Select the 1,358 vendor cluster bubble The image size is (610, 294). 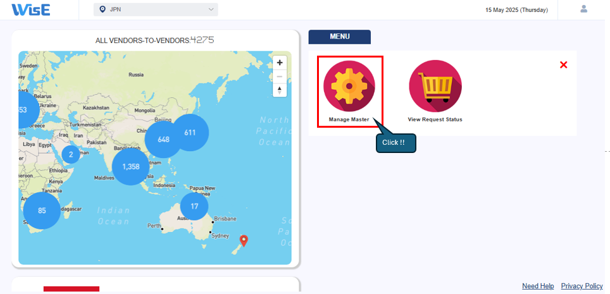(131, 166)
